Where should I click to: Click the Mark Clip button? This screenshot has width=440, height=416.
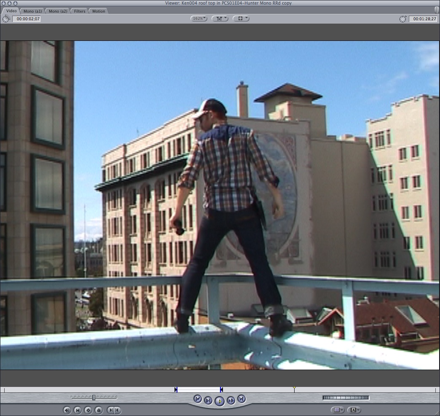(78, 410)
